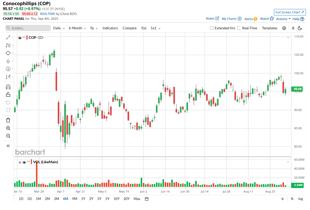Select the Max range tab
Image resolution: width=310 pixels, height=210 pixels.
click(x=137, y=199)
